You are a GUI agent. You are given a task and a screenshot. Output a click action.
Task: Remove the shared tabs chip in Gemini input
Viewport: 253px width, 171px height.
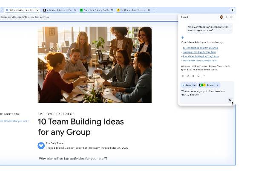[x=218, y=85]
